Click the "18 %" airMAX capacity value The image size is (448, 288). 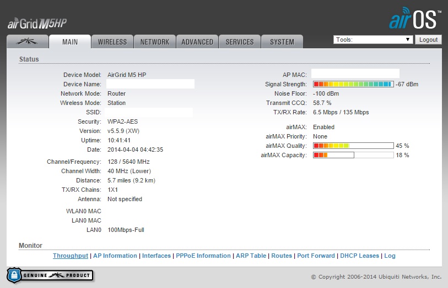[x=402, y=155]
